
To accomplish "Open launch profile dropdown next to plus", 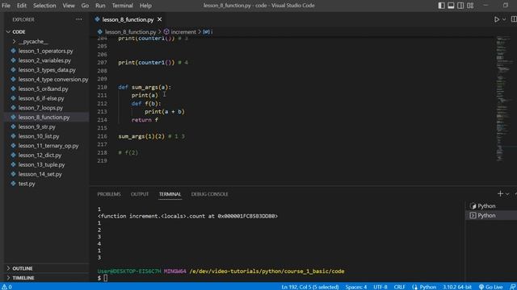I will point(507,194).
